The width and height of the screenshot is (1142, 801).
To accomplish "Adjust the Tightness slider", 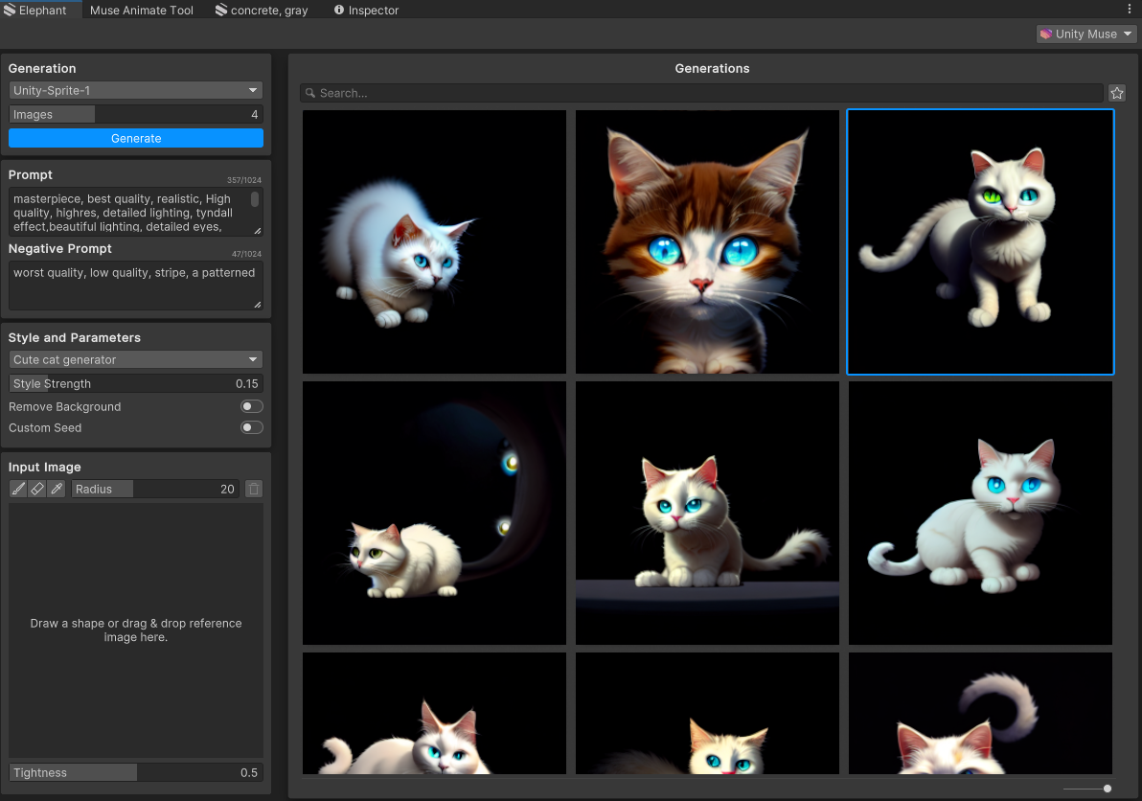I will 135,772.
